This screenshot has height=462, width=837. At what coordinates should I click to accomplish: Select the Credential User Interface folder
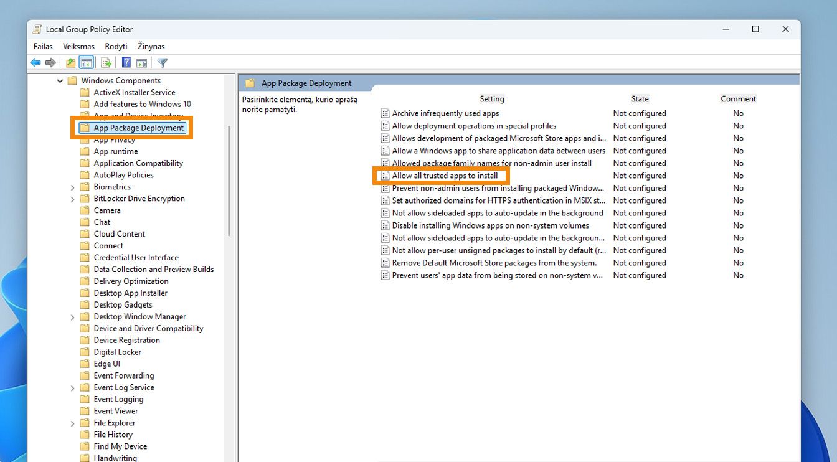[x=136, y=258]
